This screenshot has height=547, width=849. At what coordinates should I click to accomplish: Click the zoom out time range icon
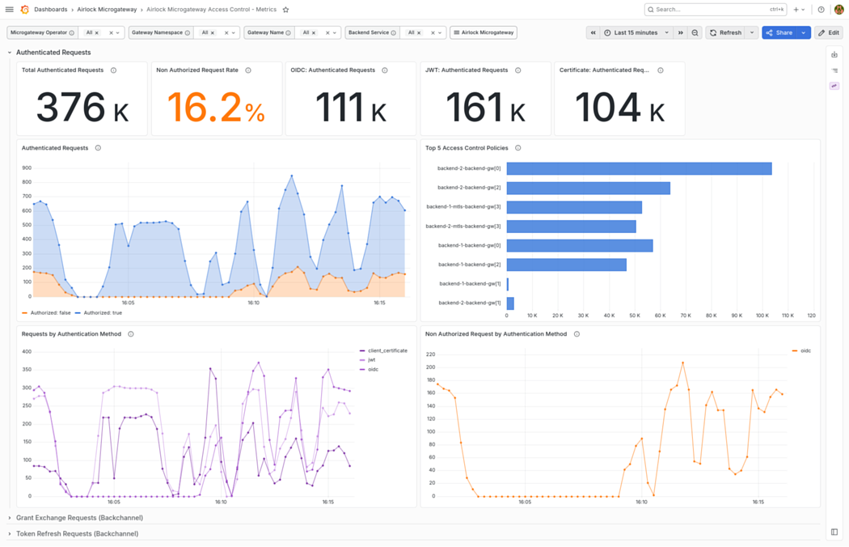click(695, 32)
